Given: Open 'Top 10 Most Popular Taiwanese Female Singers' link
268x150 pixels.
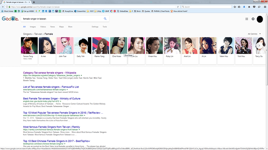Looking at the screenshot, I should [x=63, y=113].
